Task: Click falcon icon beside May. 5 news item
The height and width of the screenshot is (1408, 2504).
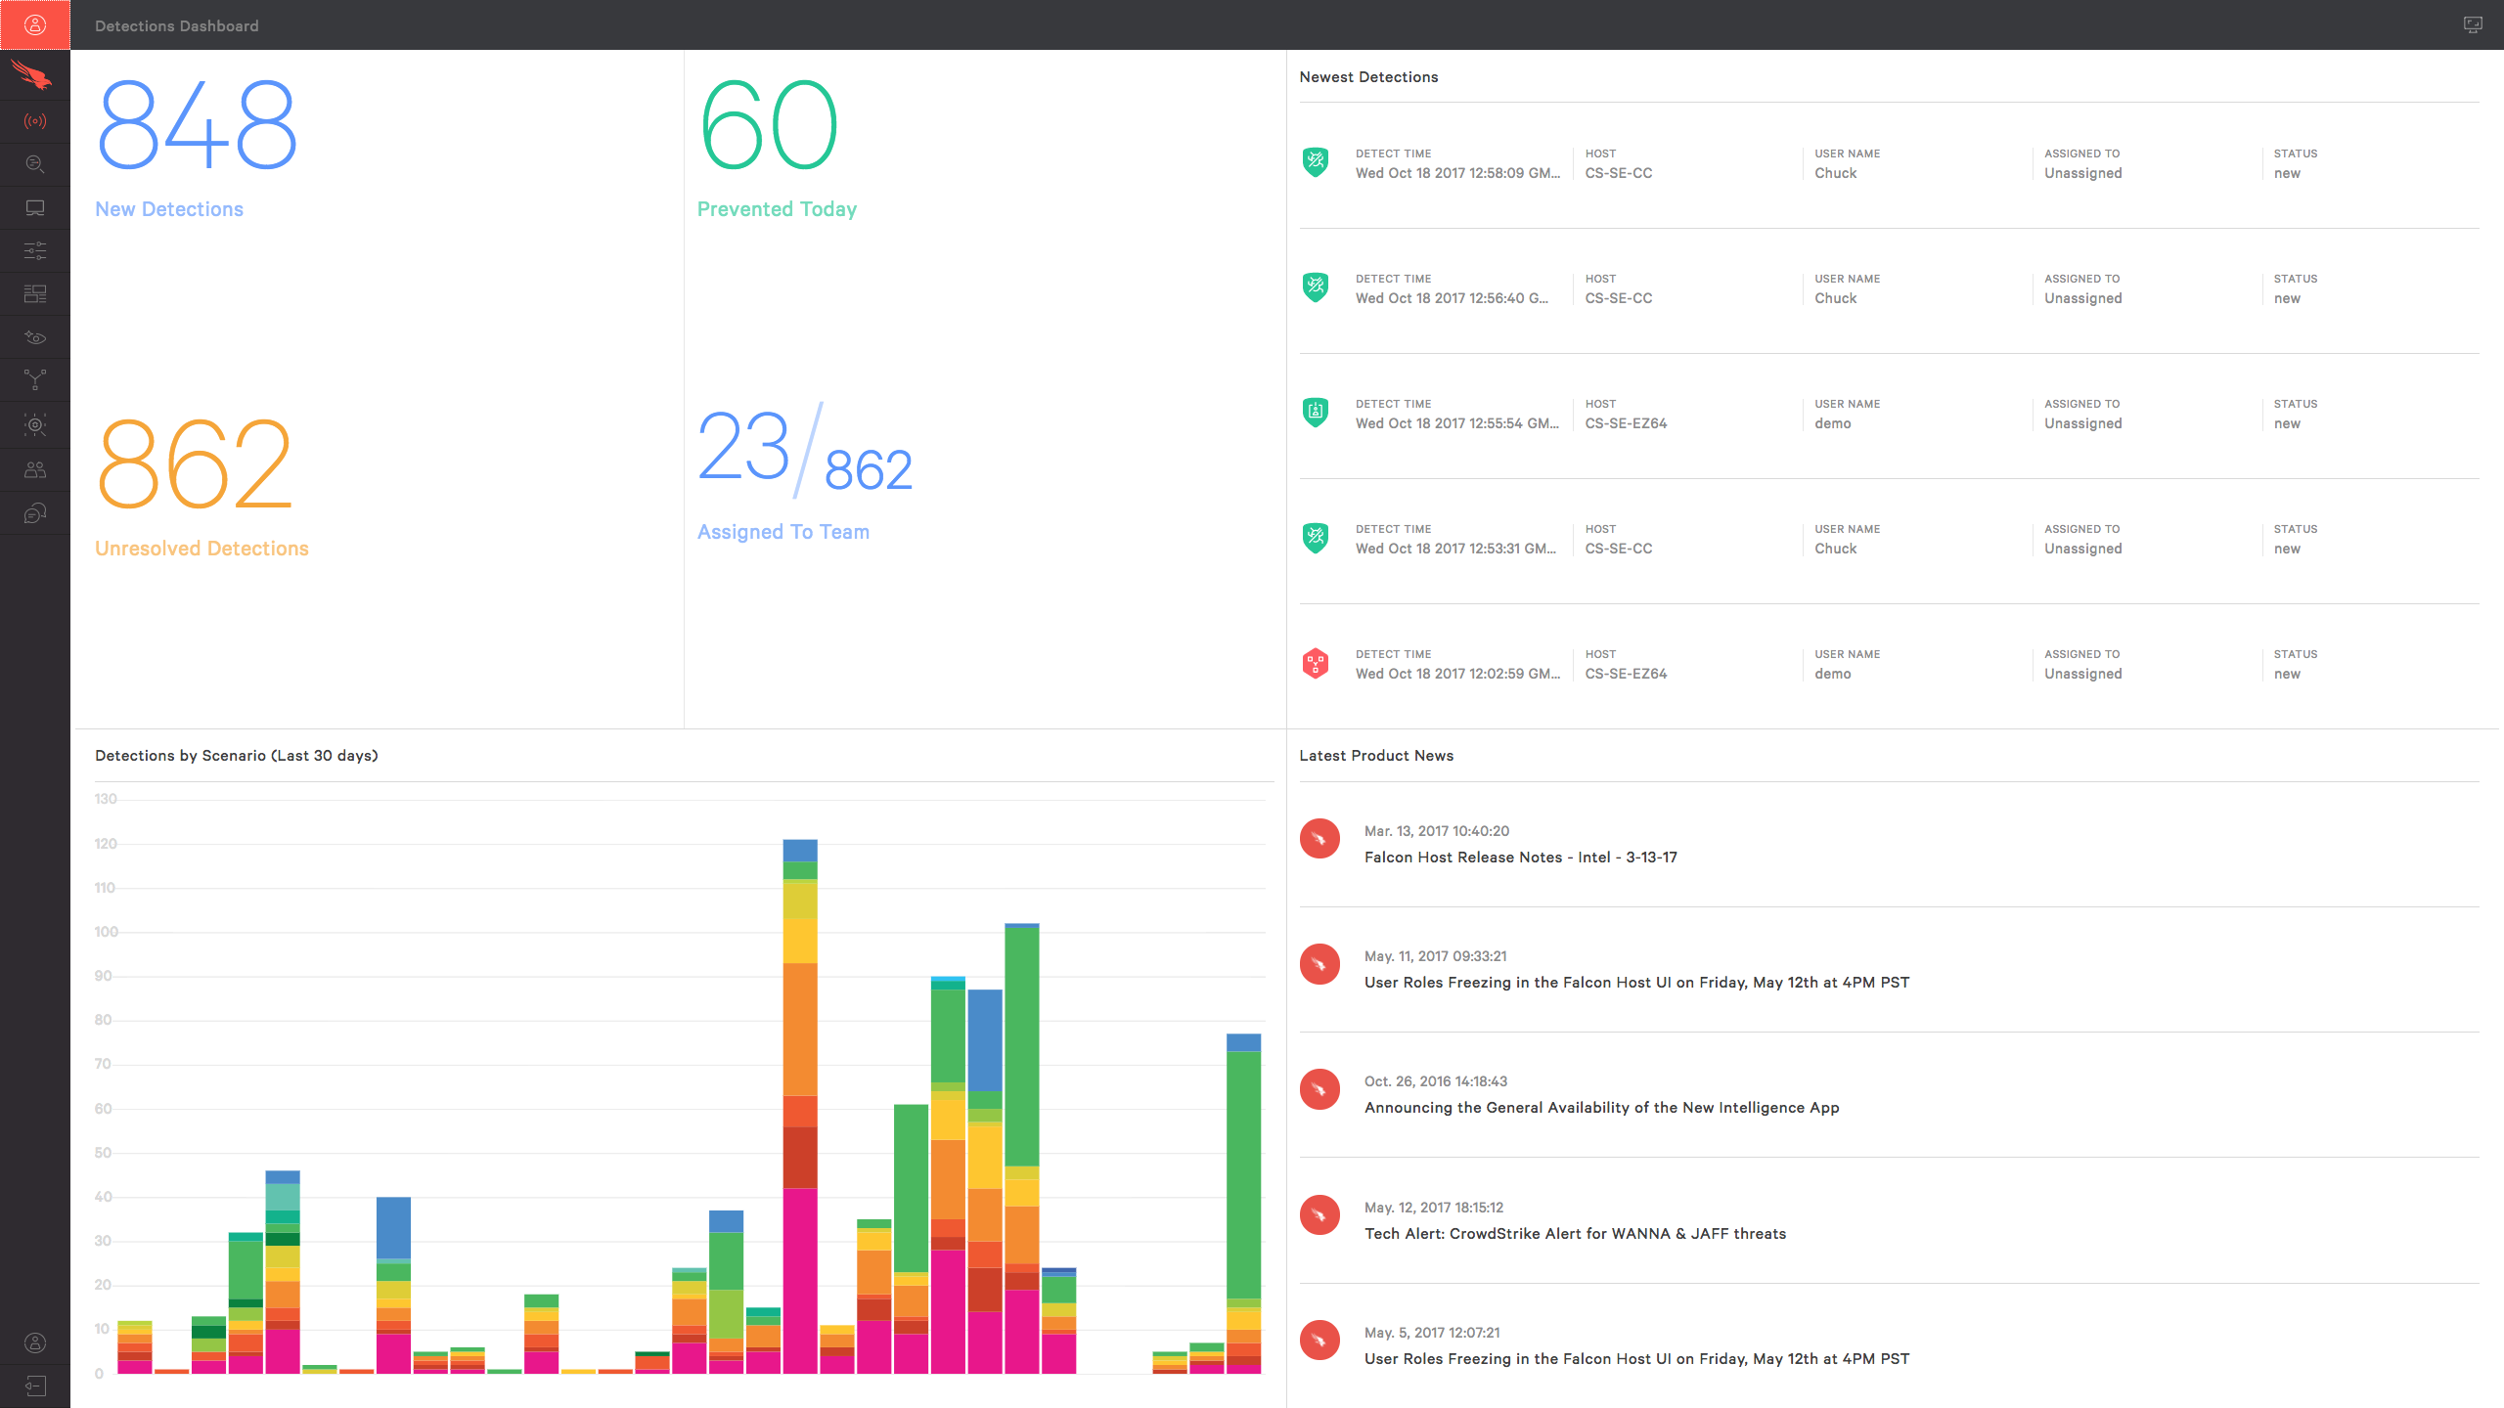Action: (x=1319, y=1341)
